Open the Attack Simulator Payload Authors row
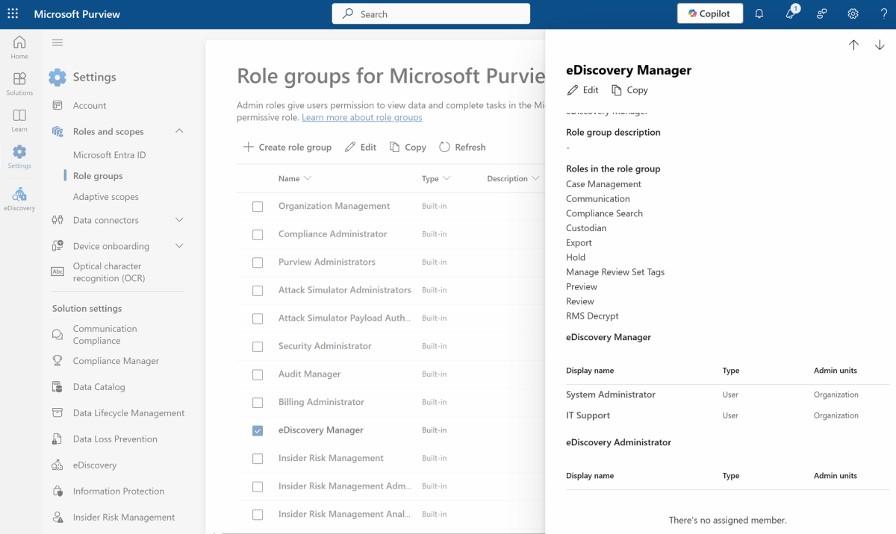Viewport: 896px width, 534px height. (345, 318)
